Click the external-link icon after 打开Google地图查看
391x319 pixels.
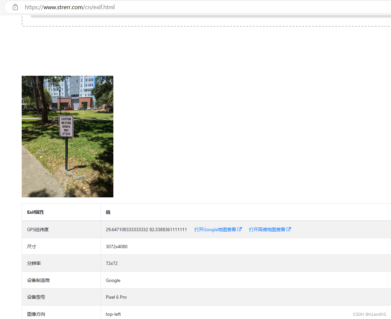(240, 229)
